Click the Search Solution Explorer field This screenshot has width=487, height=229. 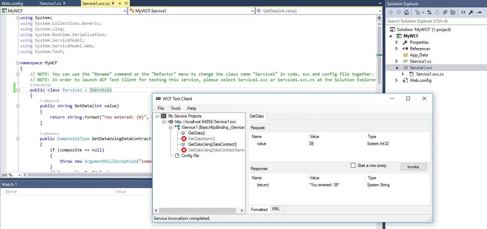tap(435, 21)
